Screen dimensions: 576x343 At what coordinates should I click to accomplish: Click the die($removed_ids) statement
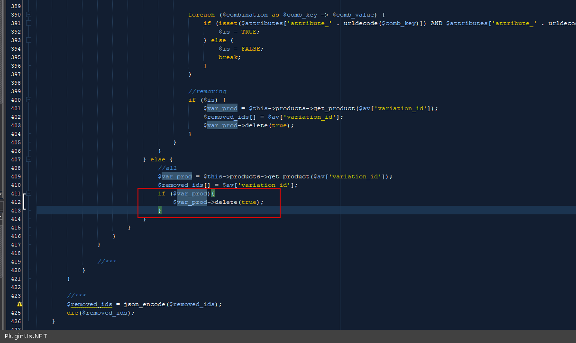[x=101, y=313]
